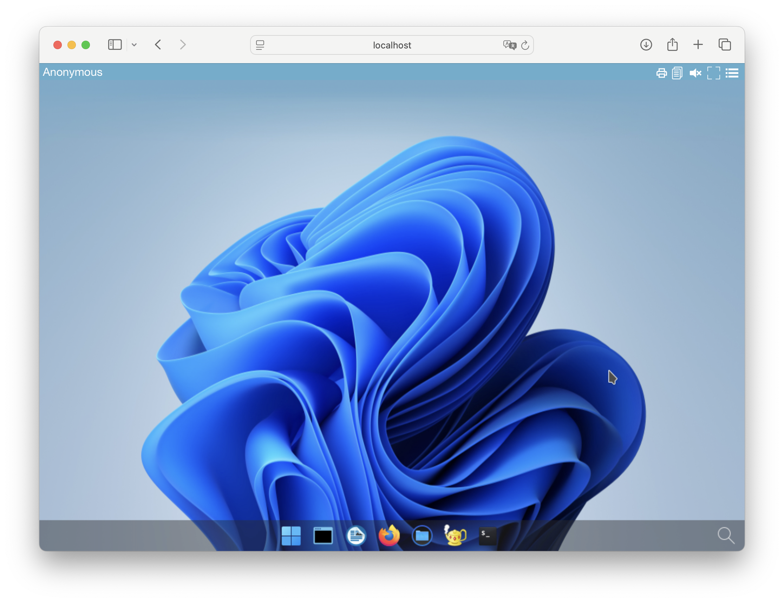Click the printer icon in session toolbar
The image size is (784, 603).
661,73
